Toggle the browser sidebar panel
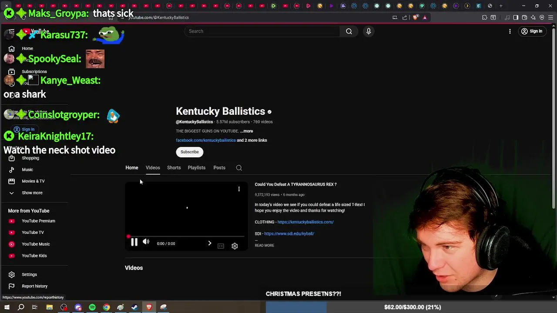Screen dimensions: 557x313 pyautogui.click(x=516, y=17)
